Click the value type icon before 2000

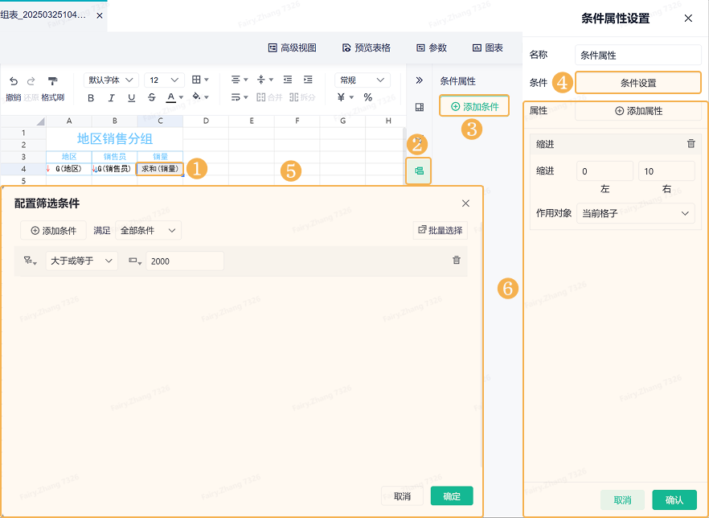(x=135, y=261)
